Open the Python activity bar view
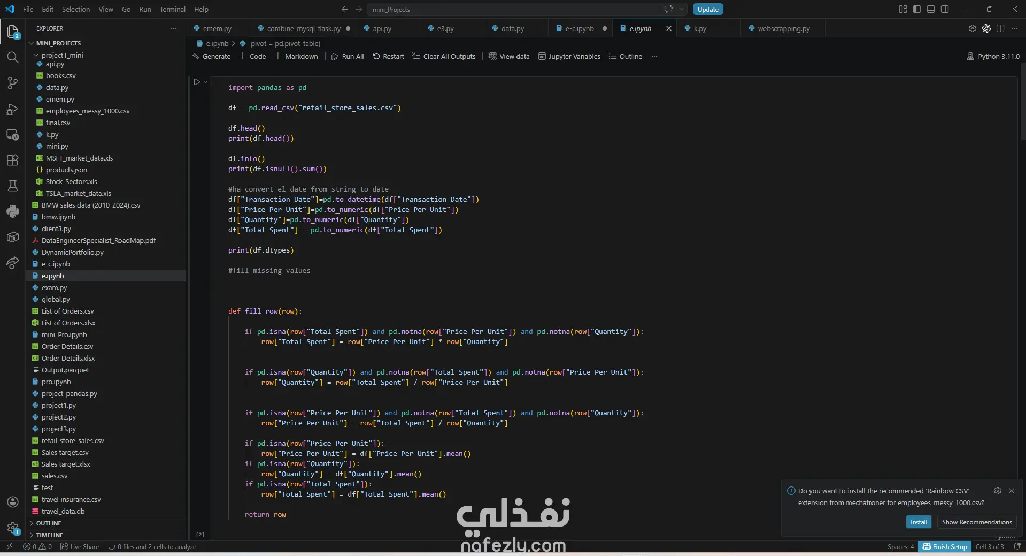The image size is (1026, 556). pyautogui.click(x=13, y=211)
